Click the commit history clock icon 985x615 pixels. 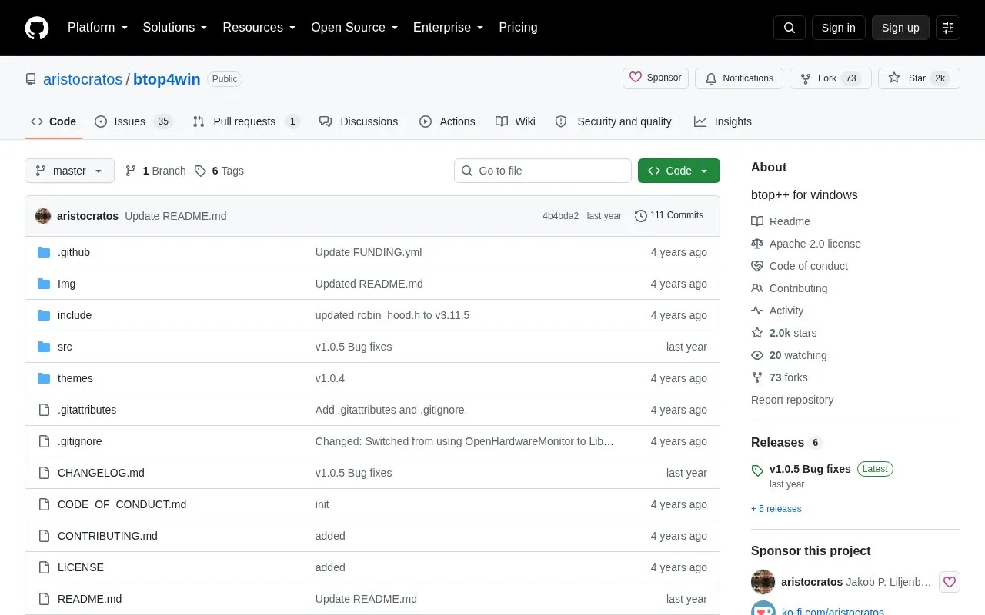pos(640,216)
